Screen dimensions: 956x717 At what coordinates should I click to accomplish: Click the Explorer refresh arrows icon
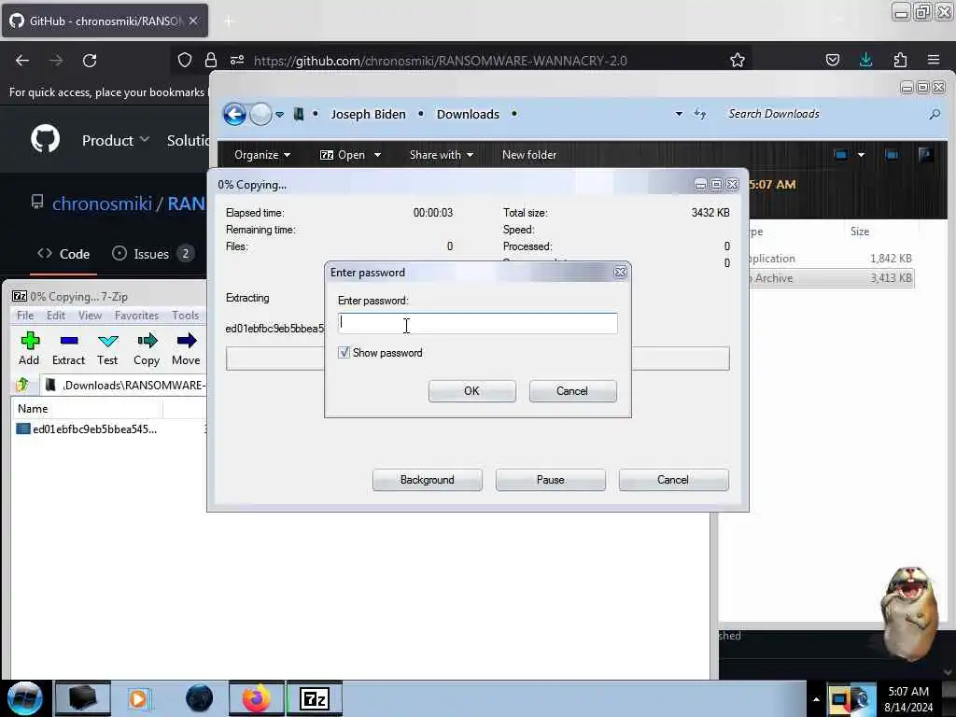[x=700, y=114]
